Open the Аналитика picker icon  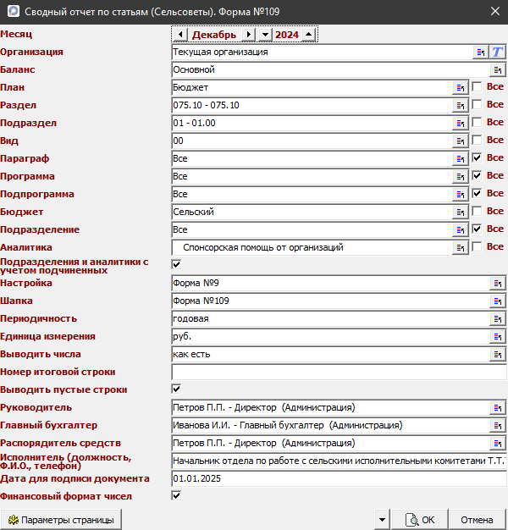pyautogui.click(x=461, y=247)
